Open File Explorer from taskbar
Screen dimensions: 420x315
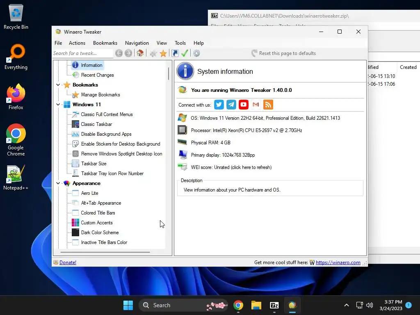point(256,305)
